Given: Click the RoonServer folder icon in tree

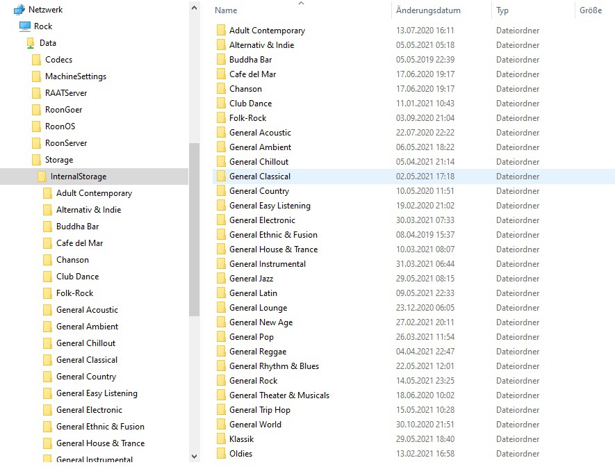Looking at the screenshot, I should coord(37,143).
